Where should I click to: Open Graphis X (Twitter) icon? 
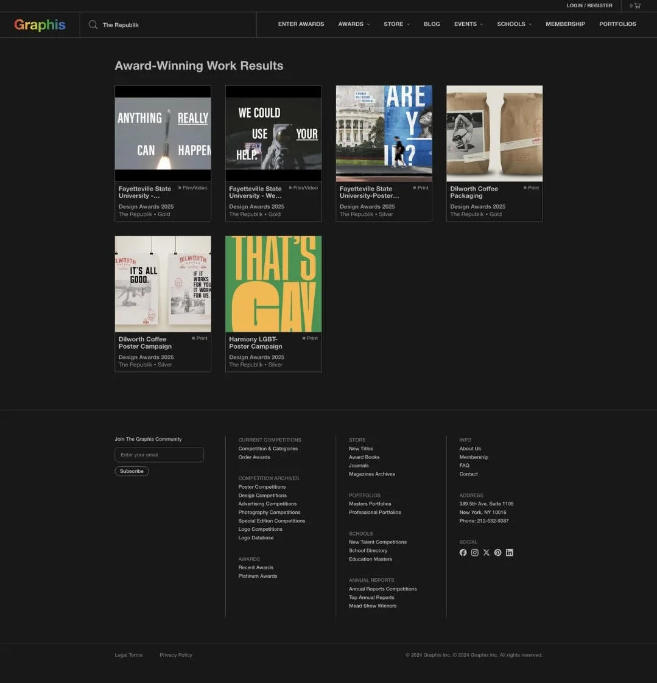click(x=487, y=552)
